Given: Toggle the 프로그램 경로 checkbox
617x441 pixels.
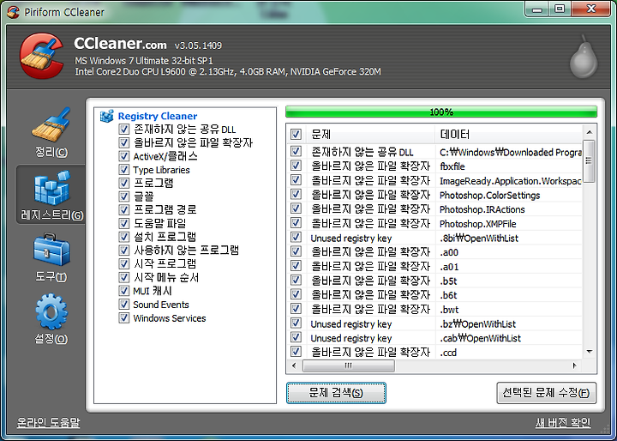Looking at the screenshot, I should [x=124, y=210].
